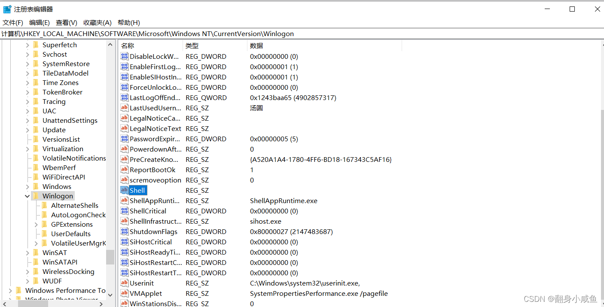Select the WbemPerf folder icon
Screen dimensions: 604x307
point(36,167)
